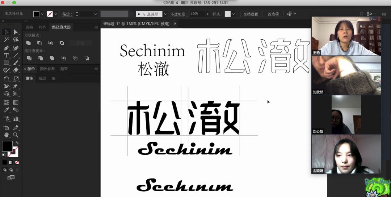Switch to the 对齐 tab

[42, 27]
